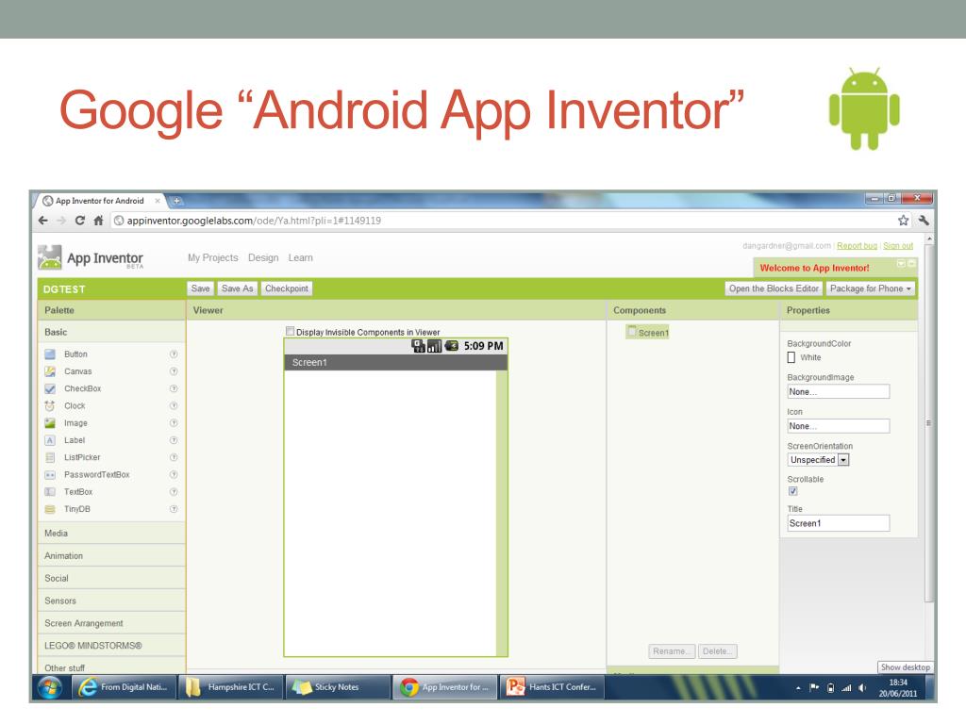Open Hampshire ICT folder in taskbar
The image size is (966, 724).
[x=232, y=687]
